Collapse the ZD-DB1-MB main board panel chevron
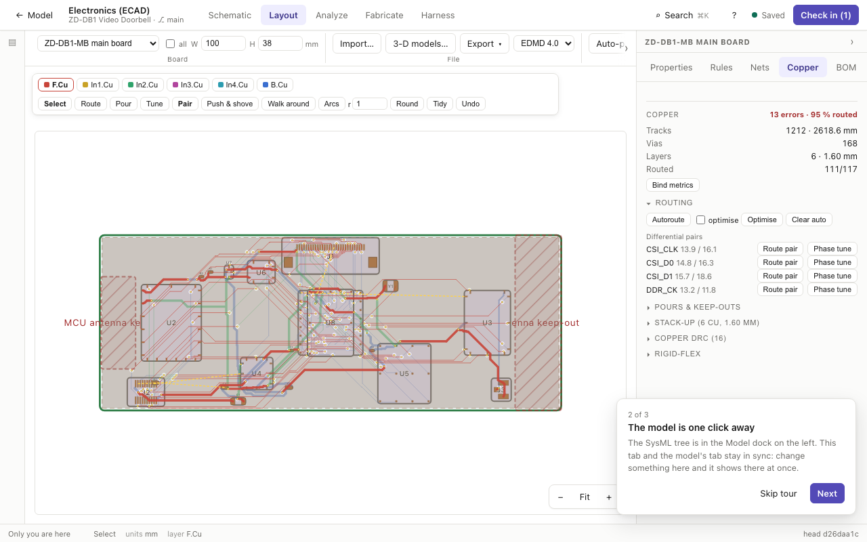 tap(852, 42)
